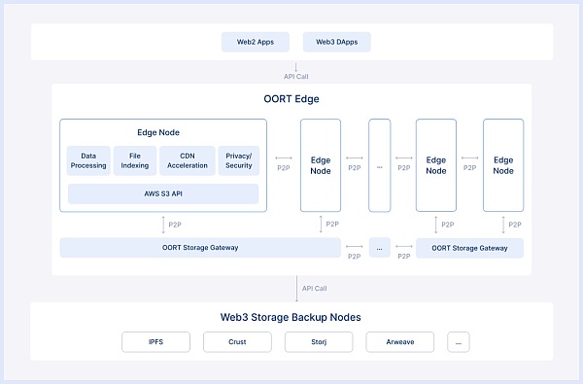This screenshot has width=583, height=384.
Task: Select the Data Processing block
Action: coord(88,160)
